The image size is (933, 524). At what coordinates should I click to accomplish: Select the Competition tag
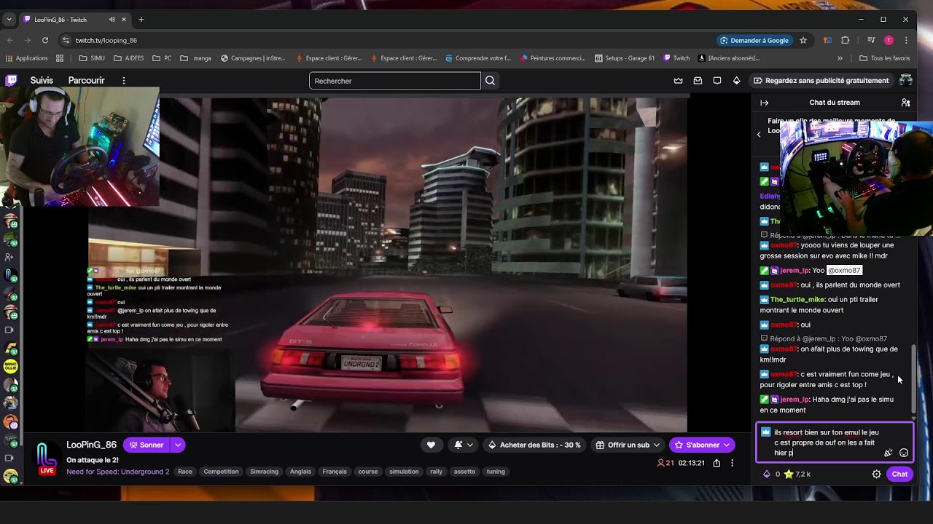(x=221, y=472)
